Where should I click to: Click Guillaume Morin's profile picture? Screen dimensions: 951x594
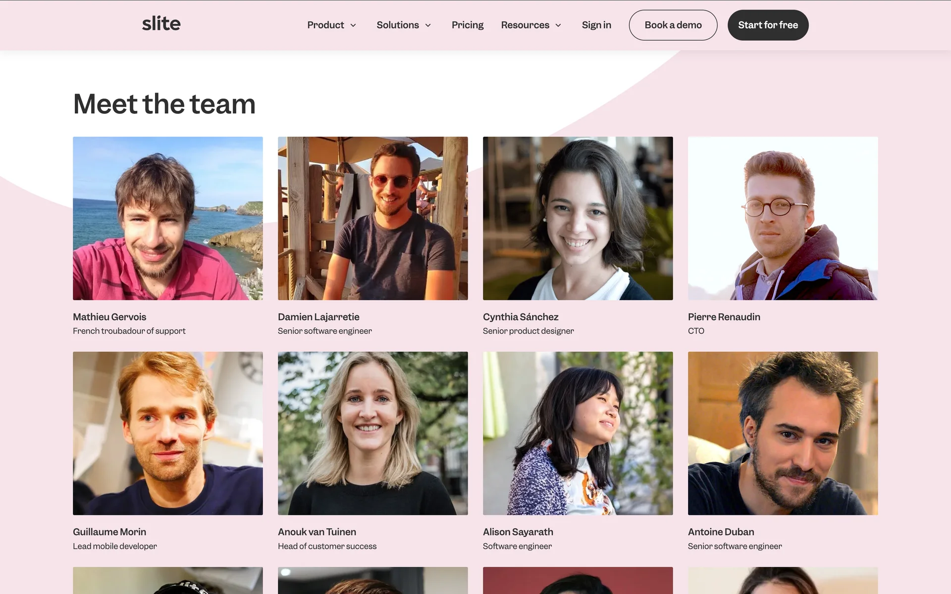167,433
